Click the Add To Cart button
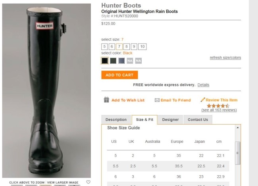The width and height of the screenshot is (258, 186). pyautogui.click(x=119, y=75)
